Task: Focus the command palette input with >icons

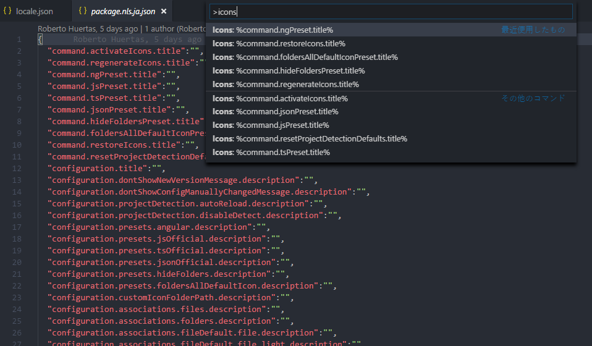Action: pyautogui.click(x=391, y=12)
